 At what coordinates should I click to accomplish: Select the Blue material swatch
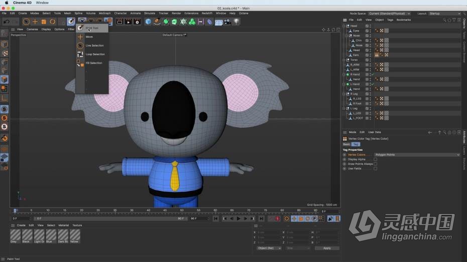tap(51, 236)
